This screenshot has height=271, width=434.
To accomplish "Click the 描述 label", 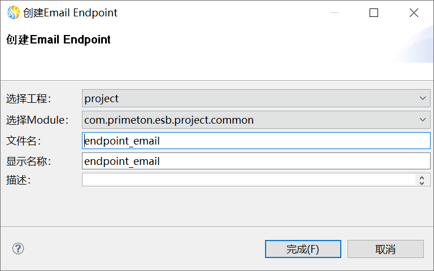I will [18, 180].
